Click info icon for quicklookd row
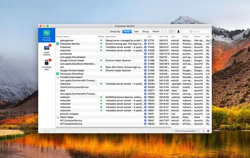The height and width of the screenshot is (158, 250). pyautogui.click(x=145, y=54)
